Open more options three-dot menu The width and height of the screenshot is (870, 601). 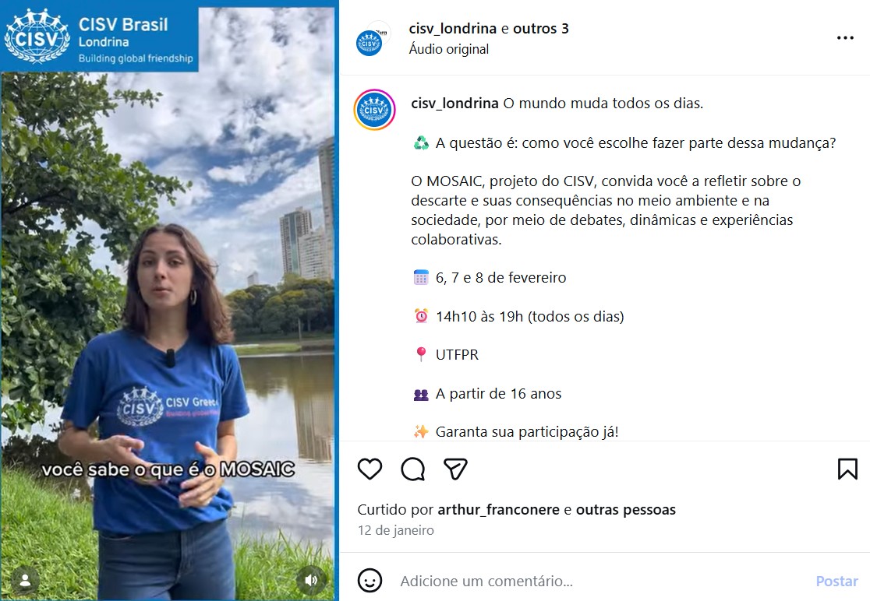pyautogui.click(x=845, y=37)
